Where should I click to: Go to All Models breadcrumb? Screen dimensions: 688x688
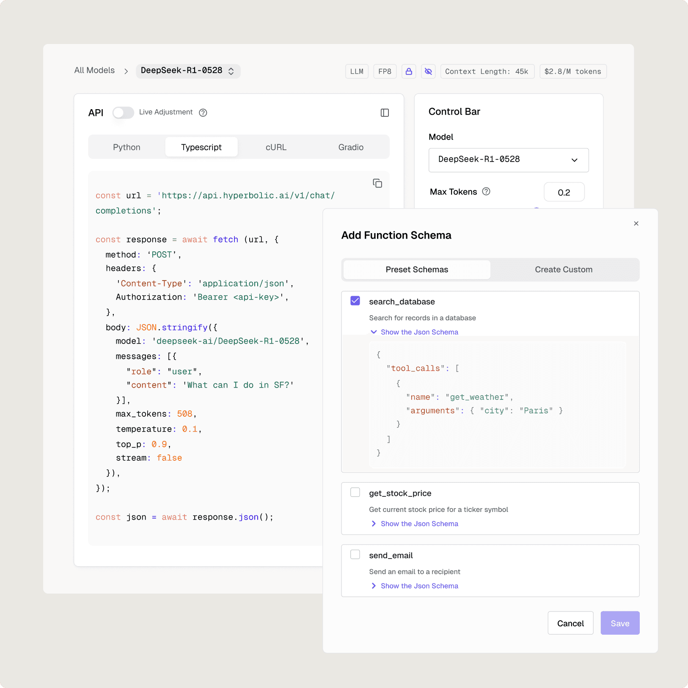(x=94, y=70)
